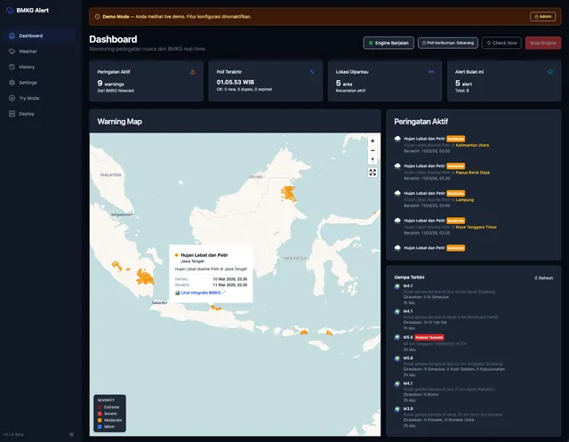Click the Dashboard home icon in sidebar
The width and height of the screenshot is (569, 442).
pos(12,36)
